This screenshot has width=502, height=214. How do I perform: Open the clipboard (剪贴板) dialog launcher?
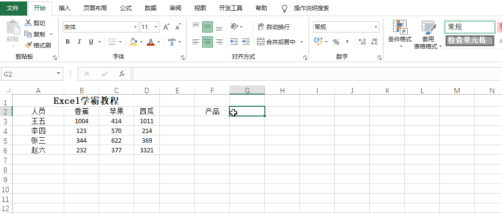point(55,58)
